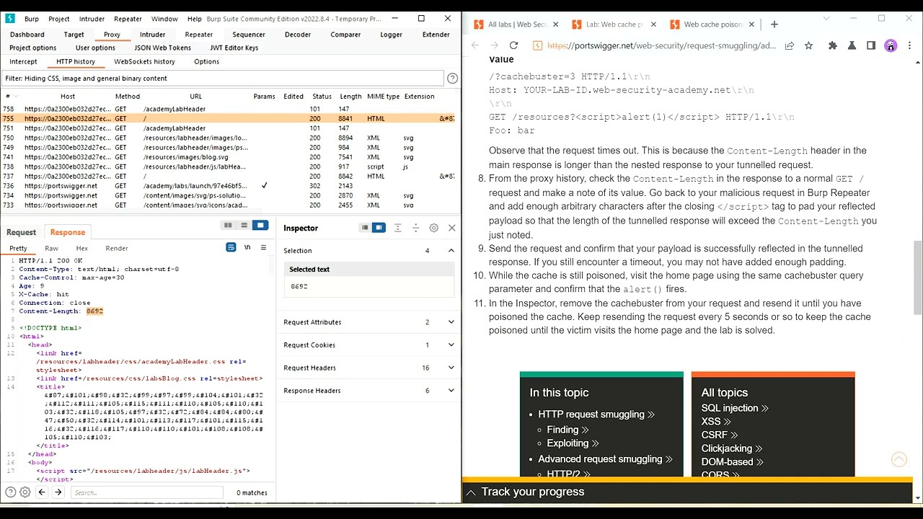Open the JSON Web Tokens tab
Viewport: 923px width, 519px height.
[163, 48]
